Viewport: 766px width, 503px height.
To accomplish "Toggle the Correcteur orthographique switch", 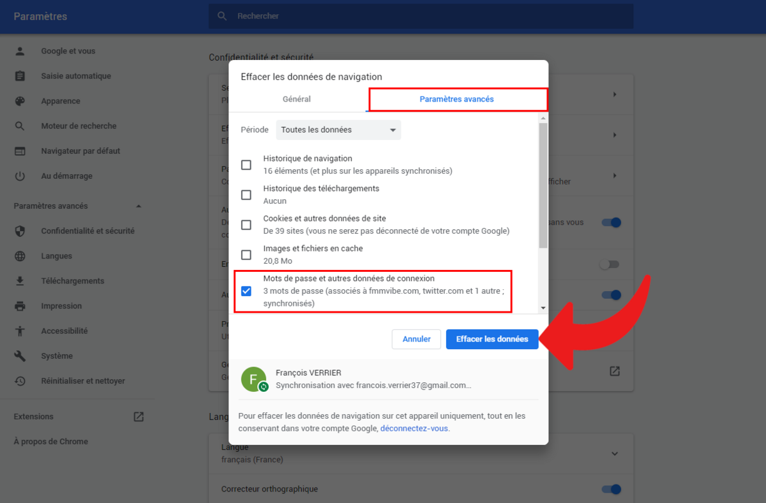I will click(x=611, y=489).
